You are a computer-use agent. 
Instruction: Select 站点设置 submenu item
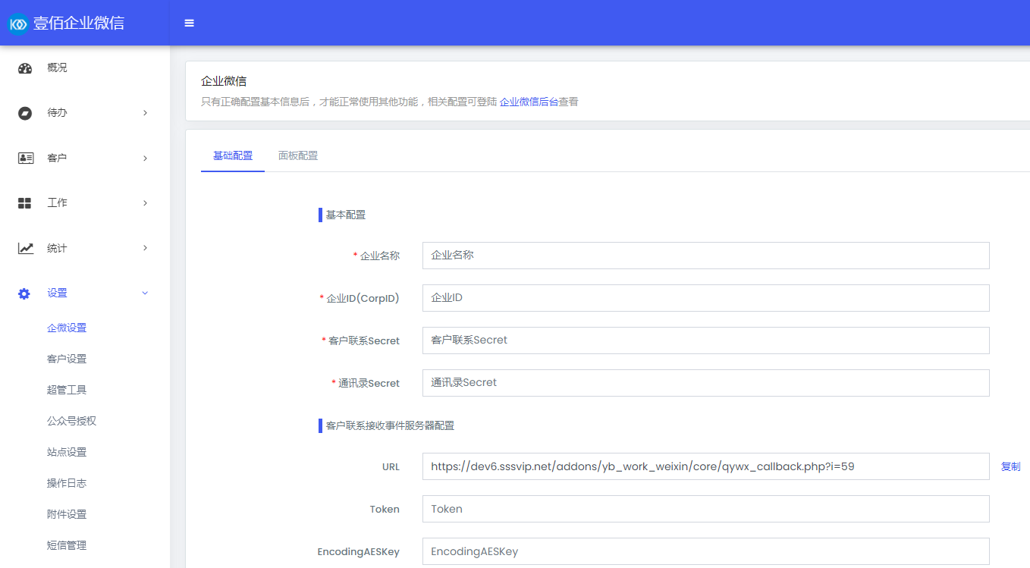(67, 452)
